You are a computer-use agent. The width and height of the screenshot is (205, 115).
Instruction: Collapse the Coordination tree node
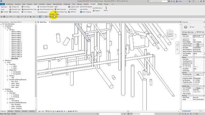pos(3,26)
